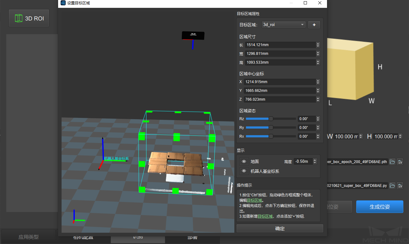Click the 确定 confirm button
The width and height of the screenshot is (409, 244).
click(280, 229)
